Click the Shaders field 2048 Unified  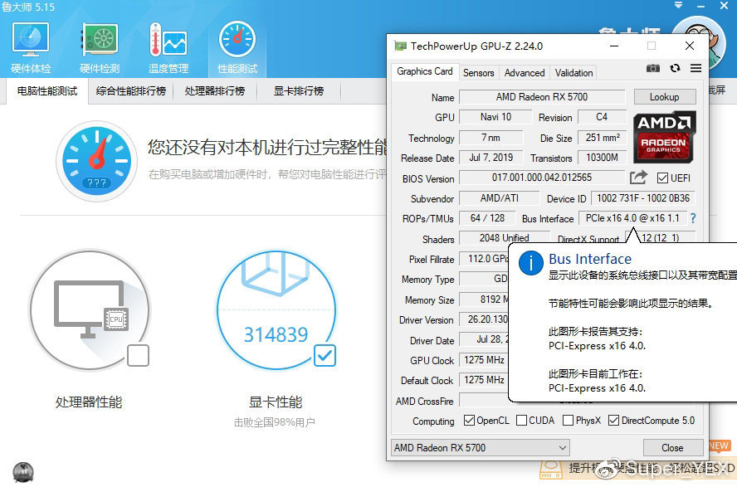click(x=504, y=238)
